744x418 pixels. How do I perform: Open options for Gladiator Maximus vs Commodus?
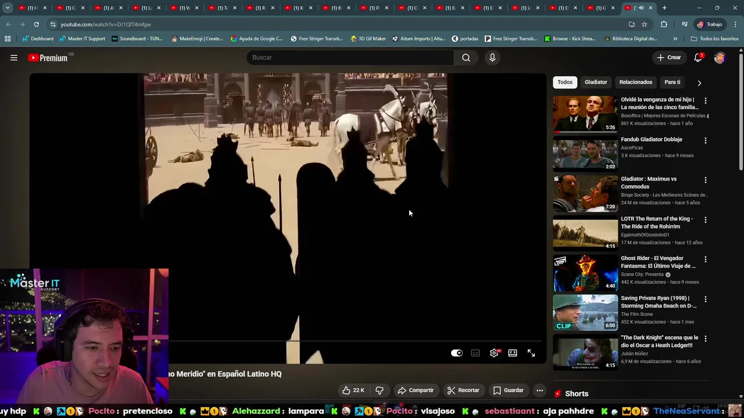pyautogui.click(x=706, y=180)
